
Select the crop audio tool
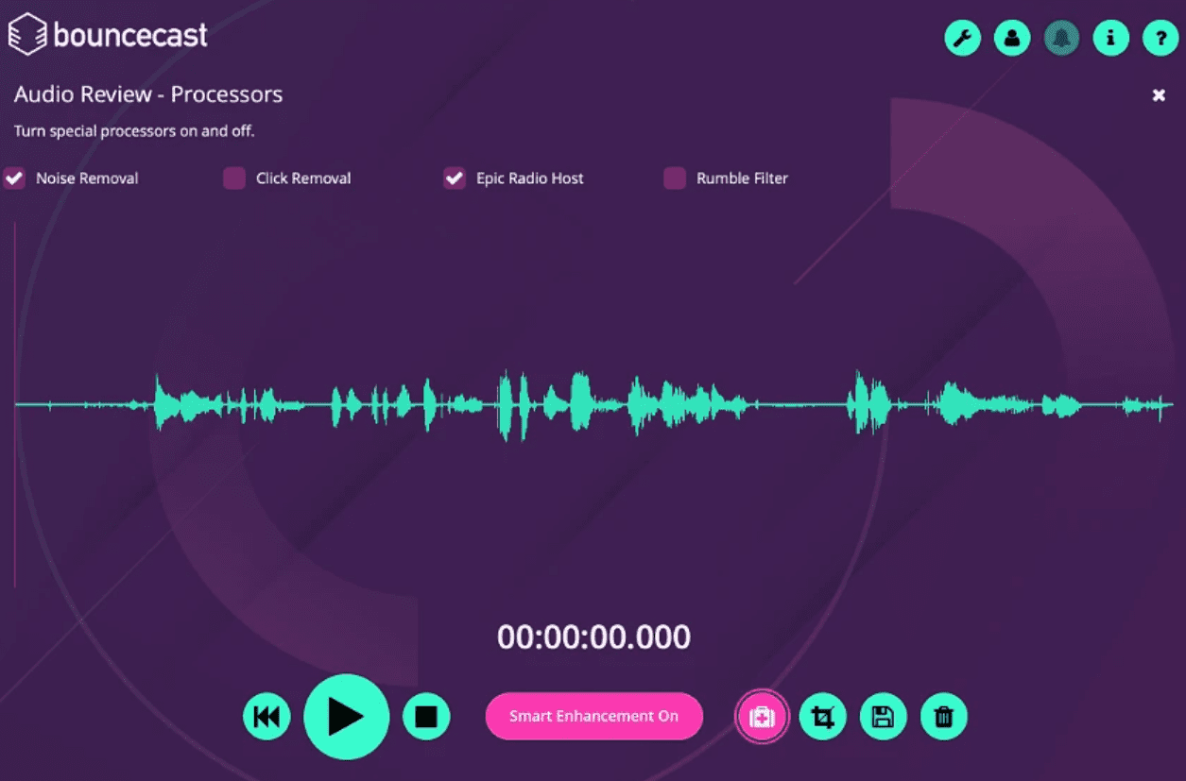tap(823, 718)
